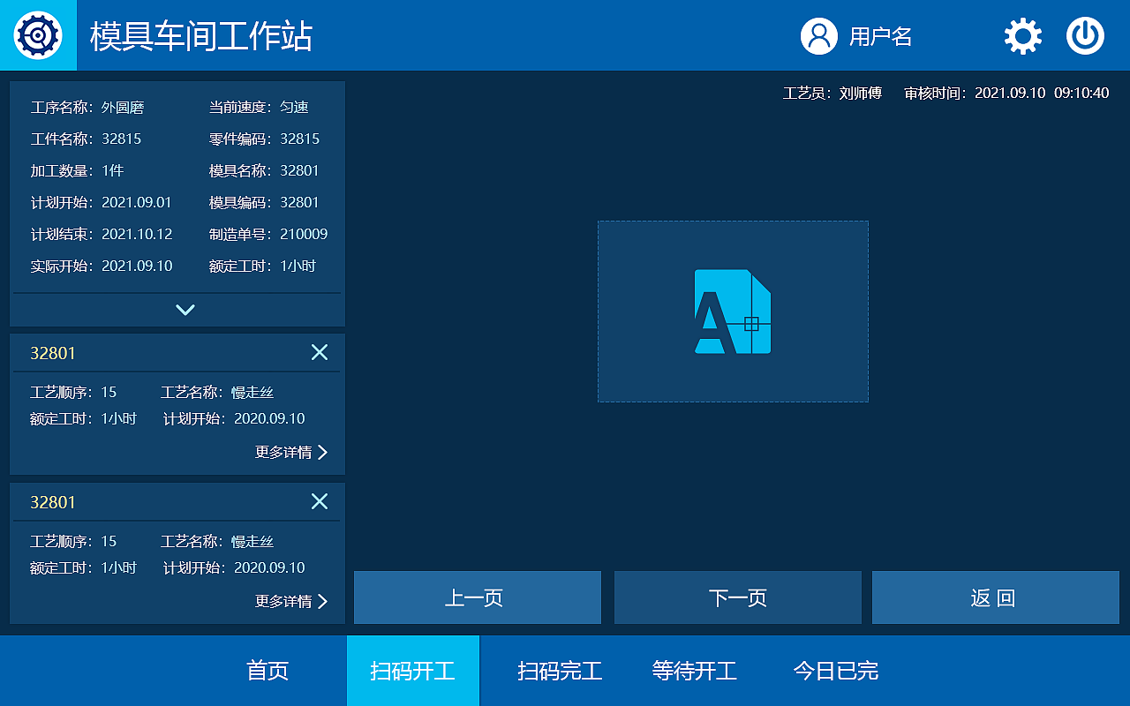Close the second 32801 task card
The image size is (1130, 706).
[x=320, y=501]
